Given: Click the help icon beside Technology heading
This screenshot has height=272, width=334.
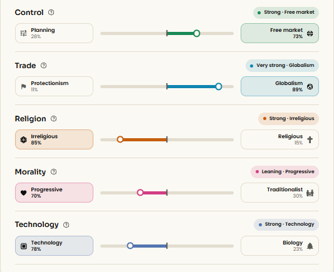Looking at the screenshot, I should (x=66, y=225).
